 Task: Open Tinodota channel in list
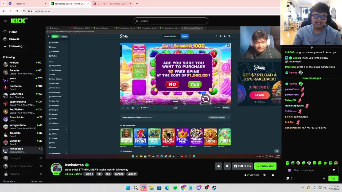pyautogui.click(x=22, y=134)
